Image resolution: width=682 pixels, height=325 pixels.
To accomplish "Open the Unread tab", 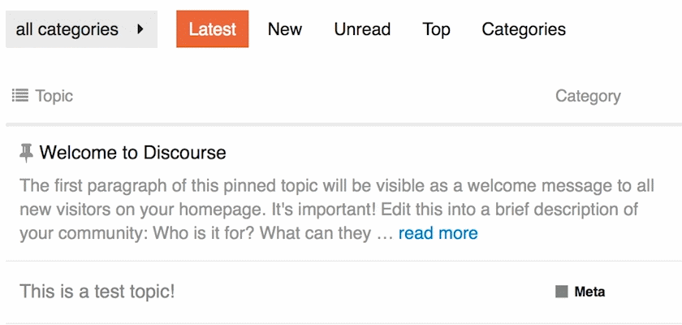I will pyautogui.click(x=362, y=29).
